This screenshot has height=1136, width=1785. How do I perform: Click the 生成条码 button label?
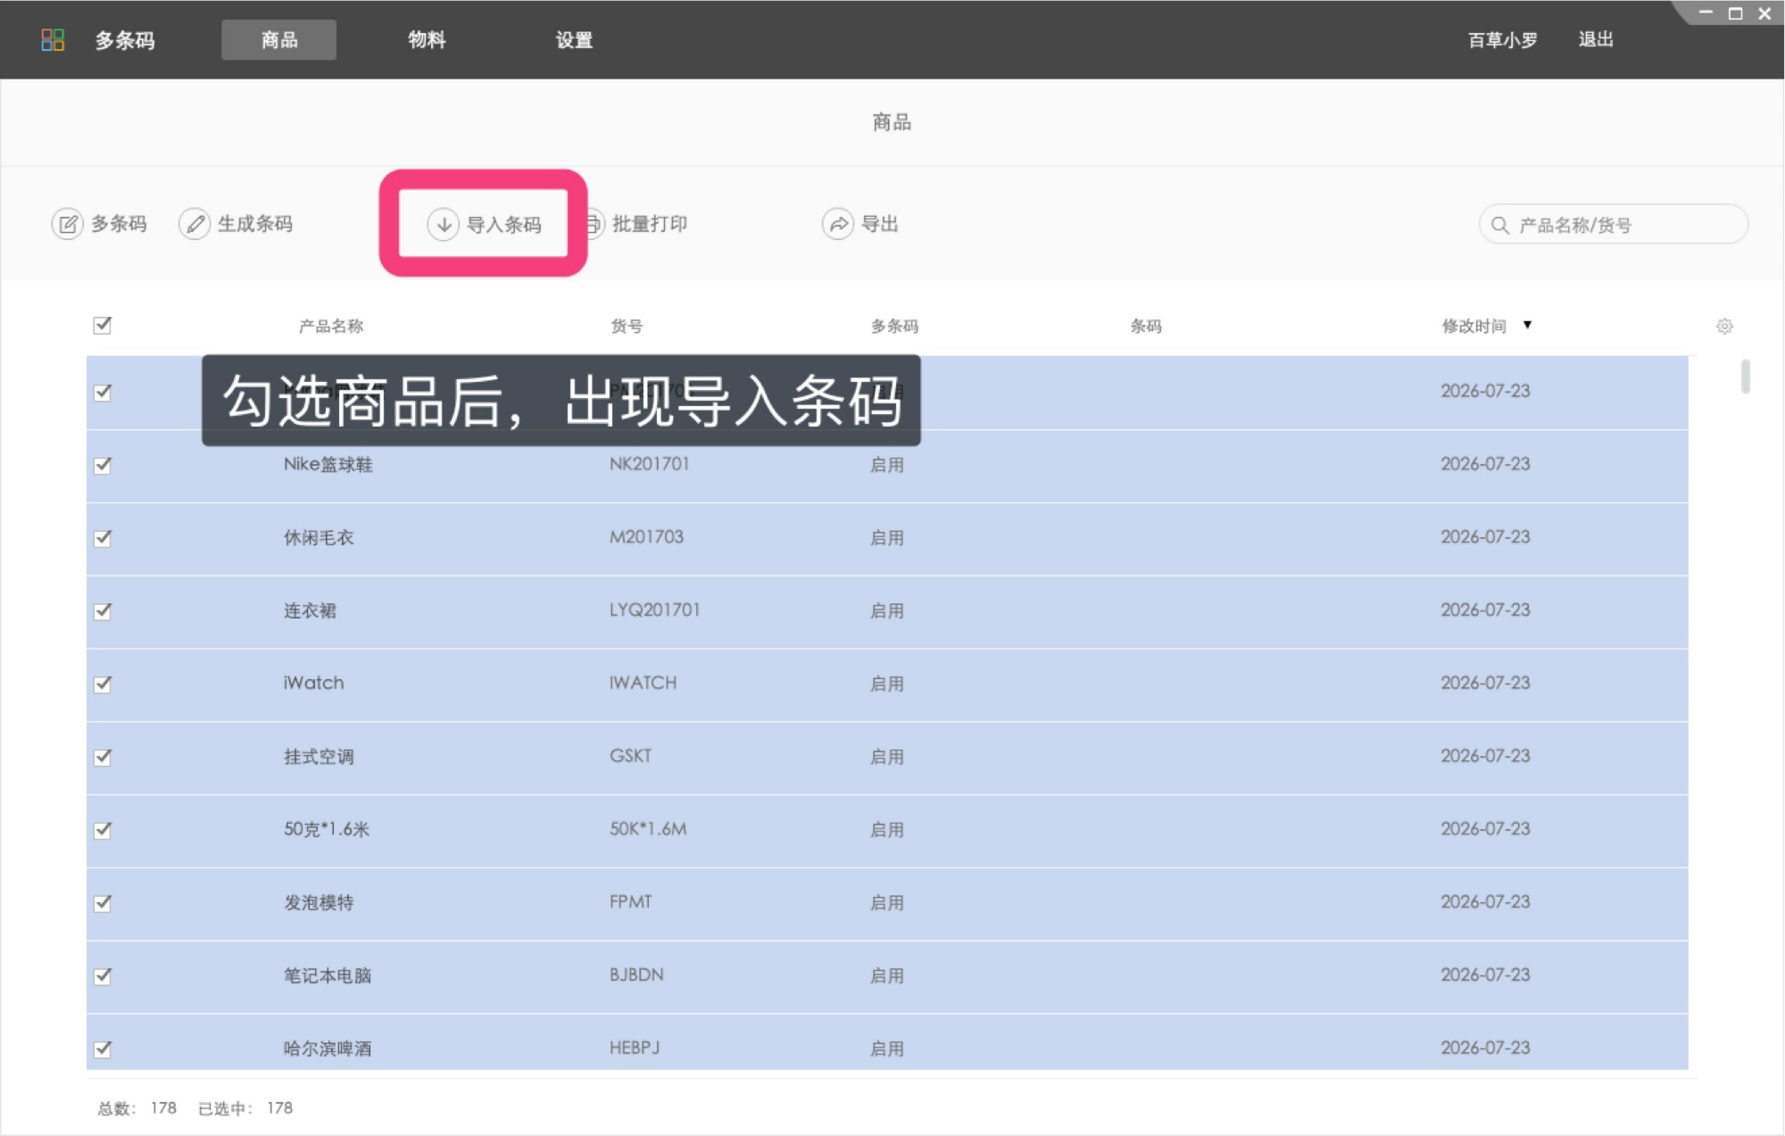click(x=255, y=224)
